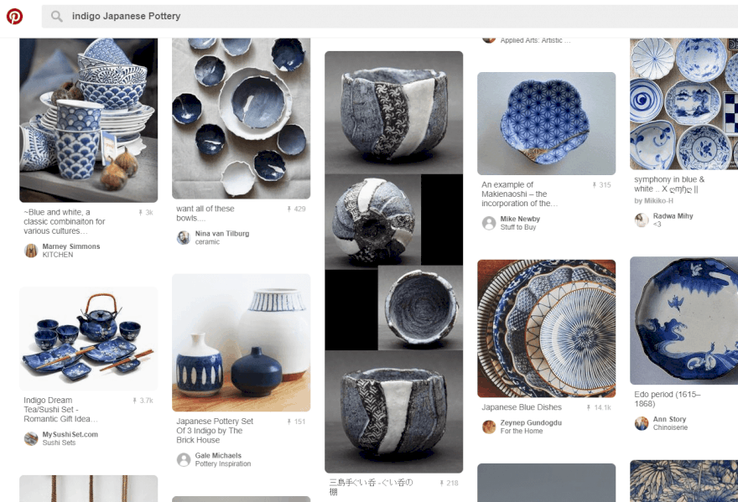Image resolution: width=738 pixels, height=502 pixels.
Task: Click Mike Newby's avatar icon
Action: 489,223
